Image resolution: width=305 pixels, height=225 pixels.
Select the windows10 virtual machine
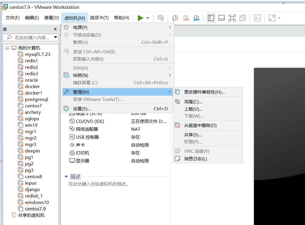pyautogui.click(x=37, y=202)
